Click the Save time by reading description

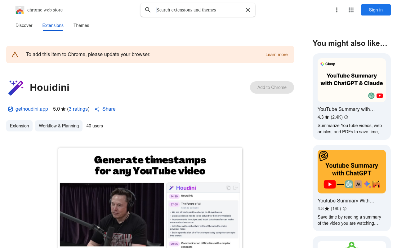click(349, 220)
